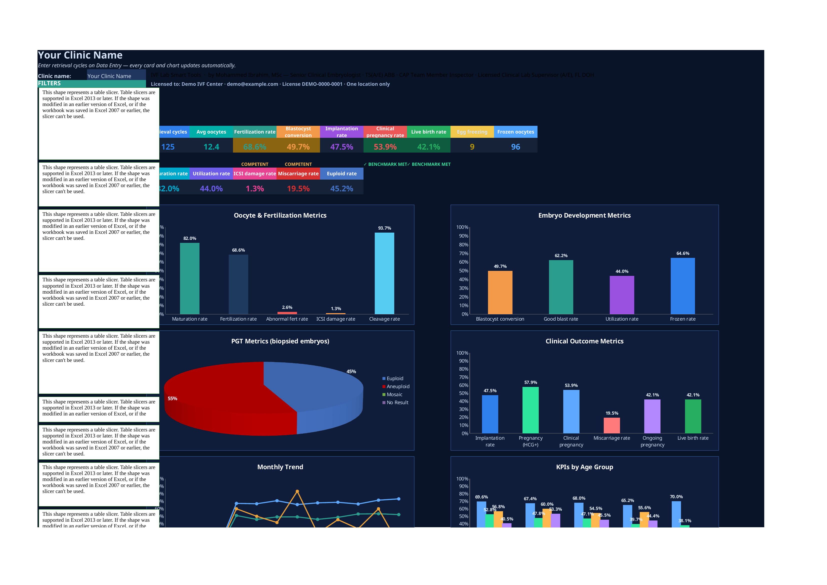
Task: Select the Miscarriage rate KPI card header
Action: (298, 174)
